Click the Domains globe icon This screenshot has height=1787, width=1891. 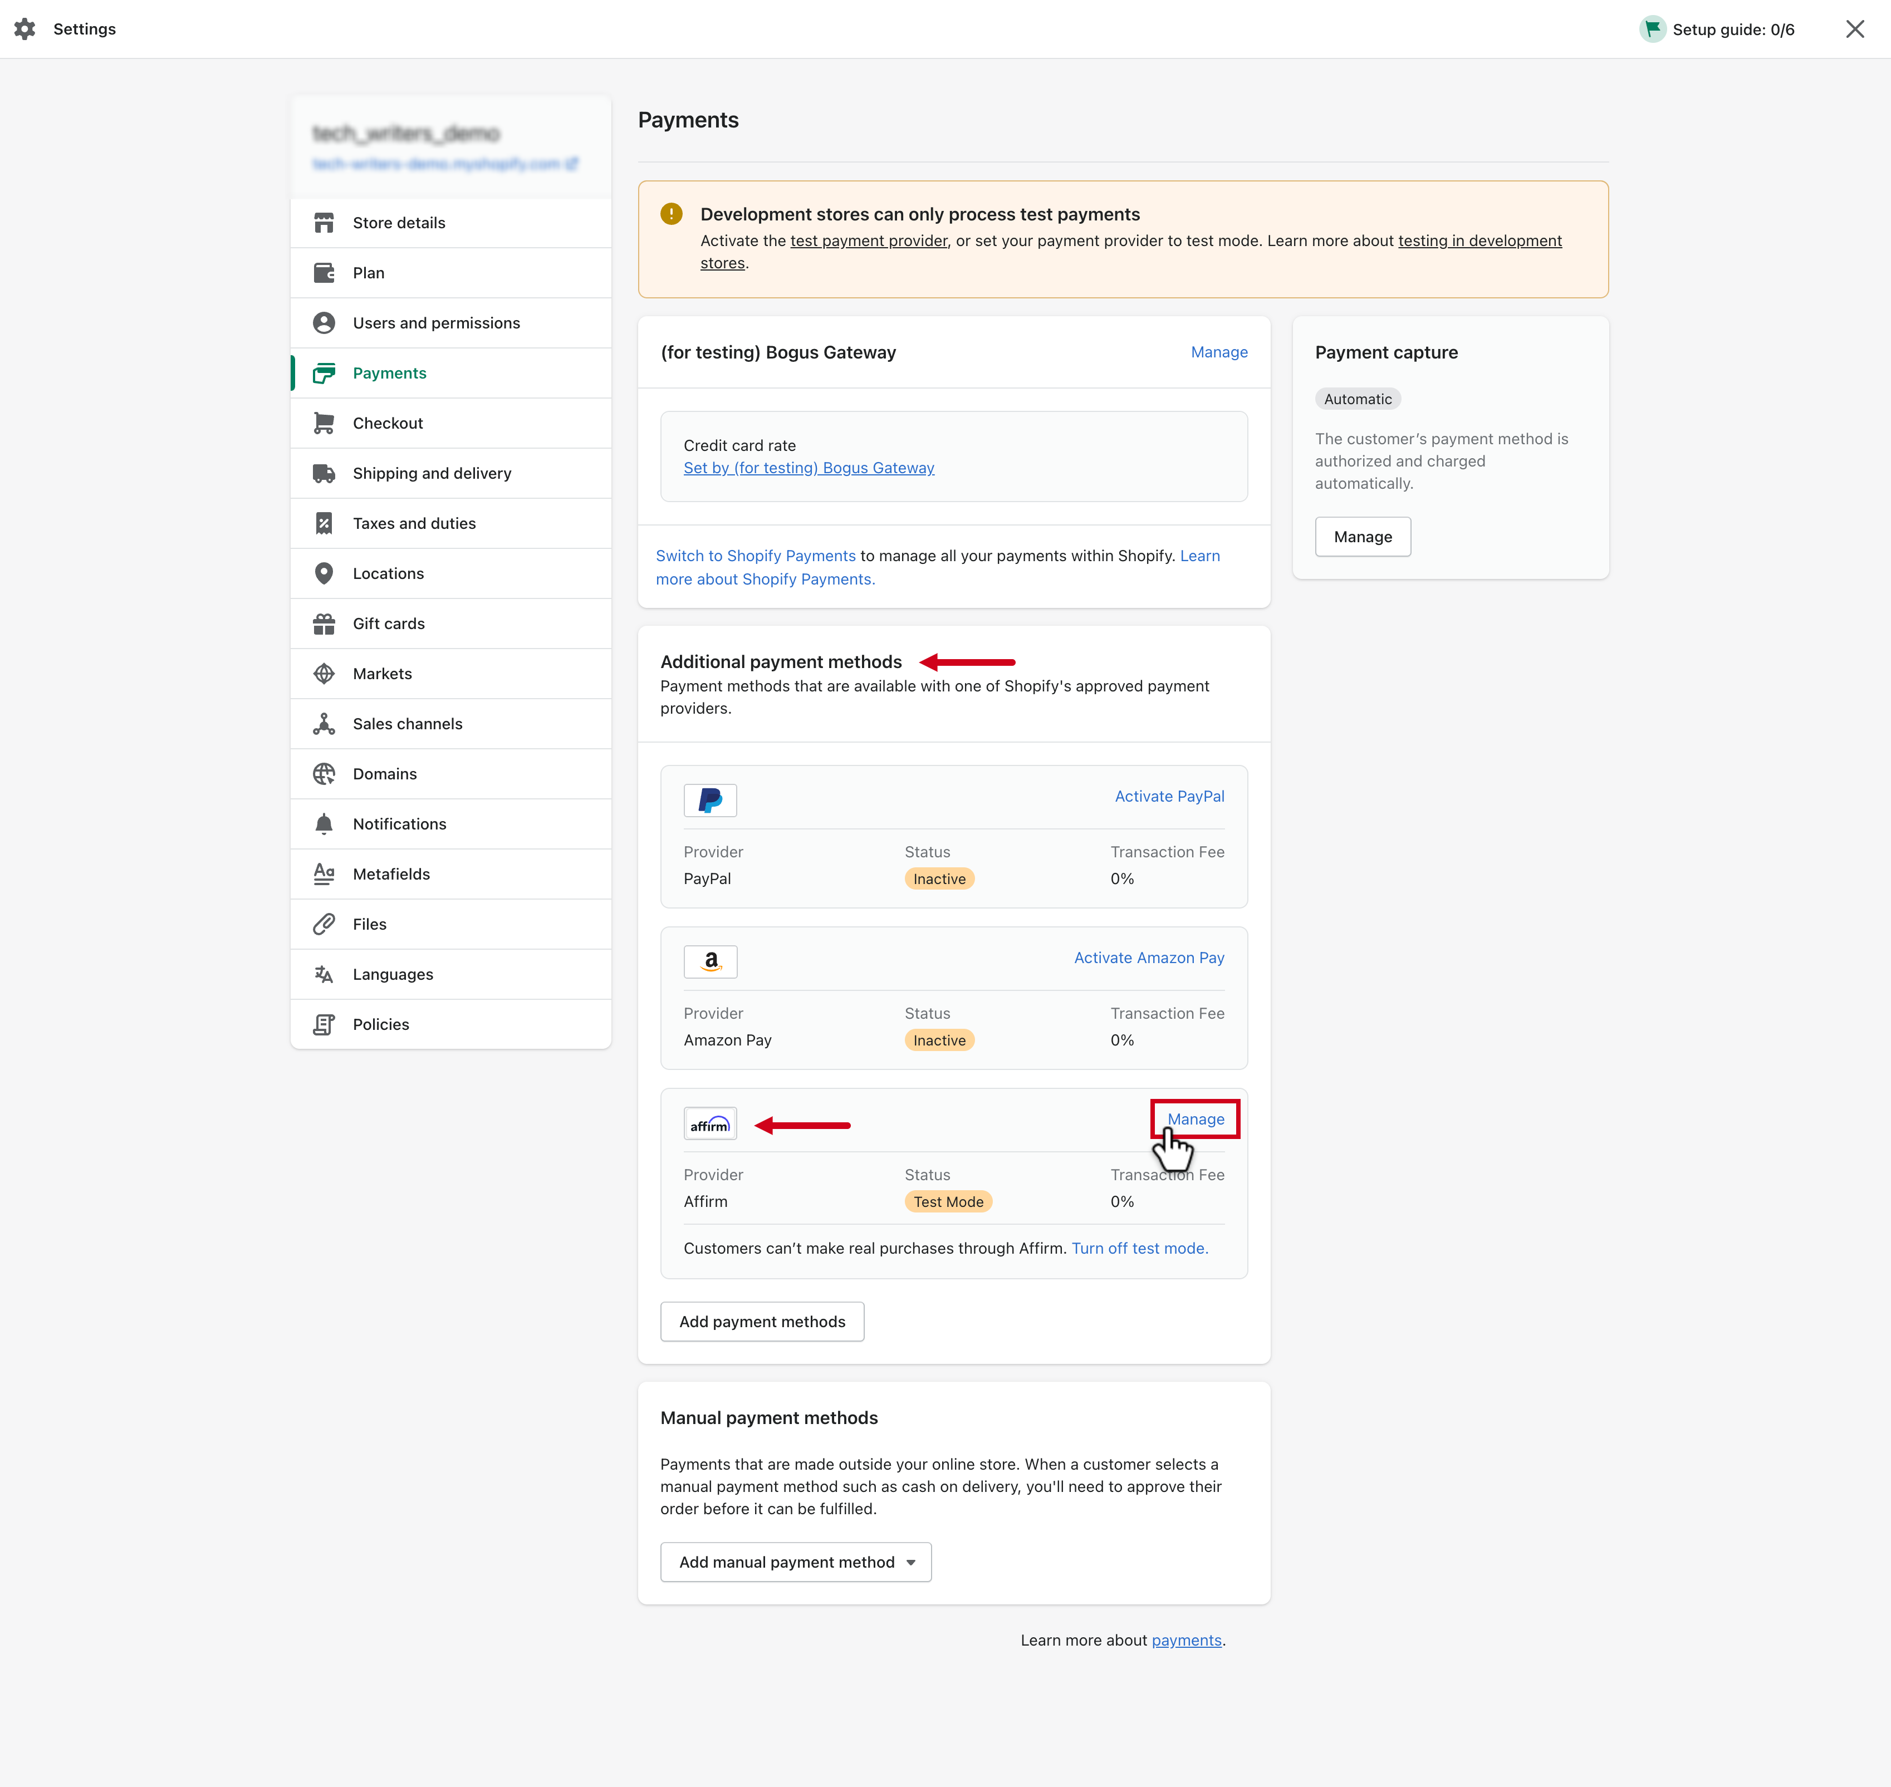coord(324,773)
